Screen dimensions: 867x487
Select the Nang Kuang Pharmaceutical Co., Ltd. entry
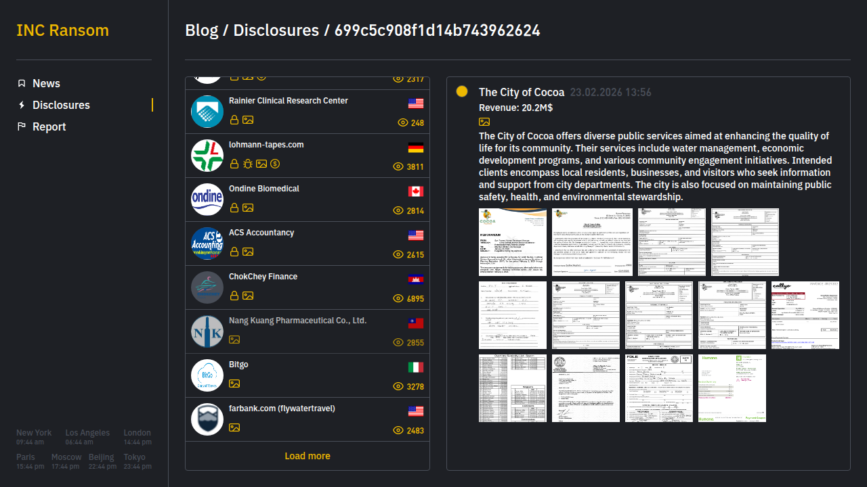[297, 321]
